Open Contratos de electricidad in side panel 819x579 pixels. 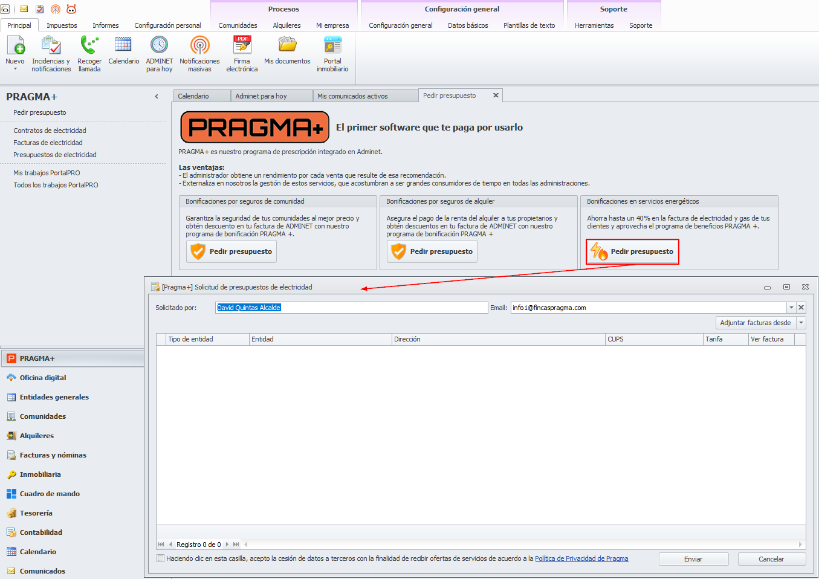point(50,131)
